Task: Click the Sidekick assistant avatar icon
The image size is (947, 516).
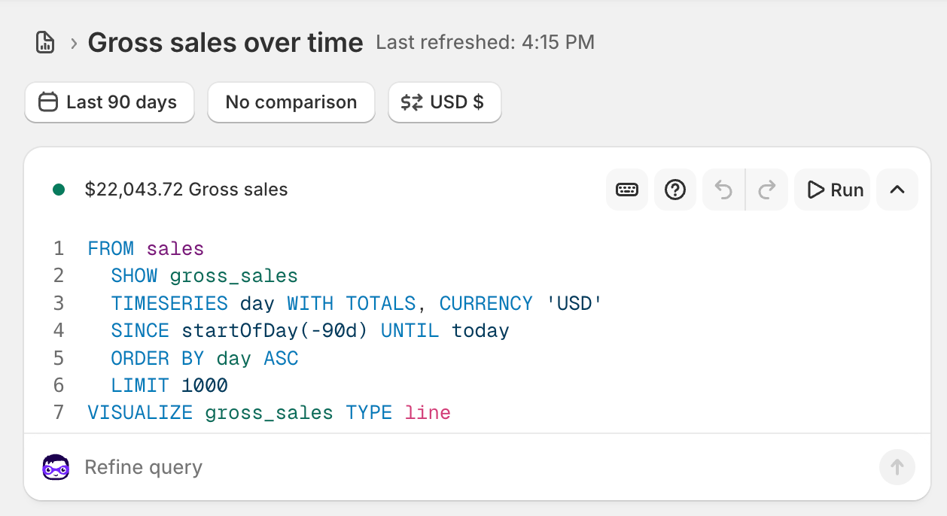Action: tap(56, 467)
